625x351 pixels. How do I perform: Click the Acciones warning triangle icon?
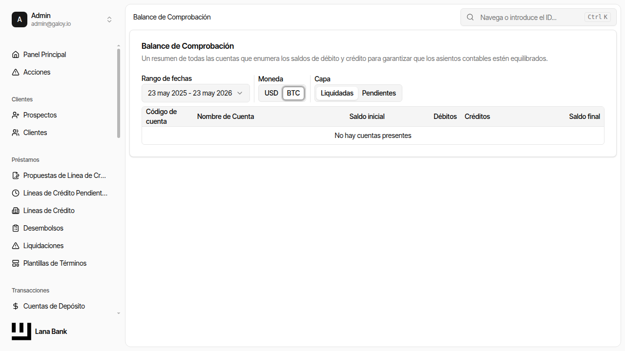pyautogui.click(x=16, y=72)
